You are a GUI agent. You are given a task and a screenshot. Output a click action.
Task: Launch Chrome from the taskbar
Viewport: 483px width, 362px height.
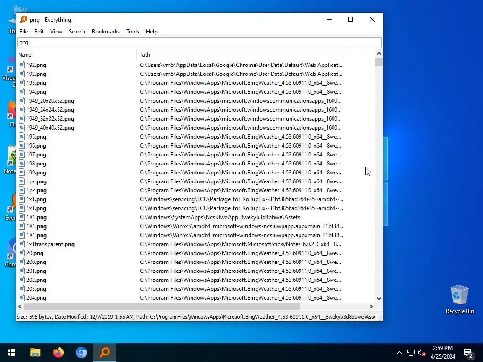[x=82, y=353]
